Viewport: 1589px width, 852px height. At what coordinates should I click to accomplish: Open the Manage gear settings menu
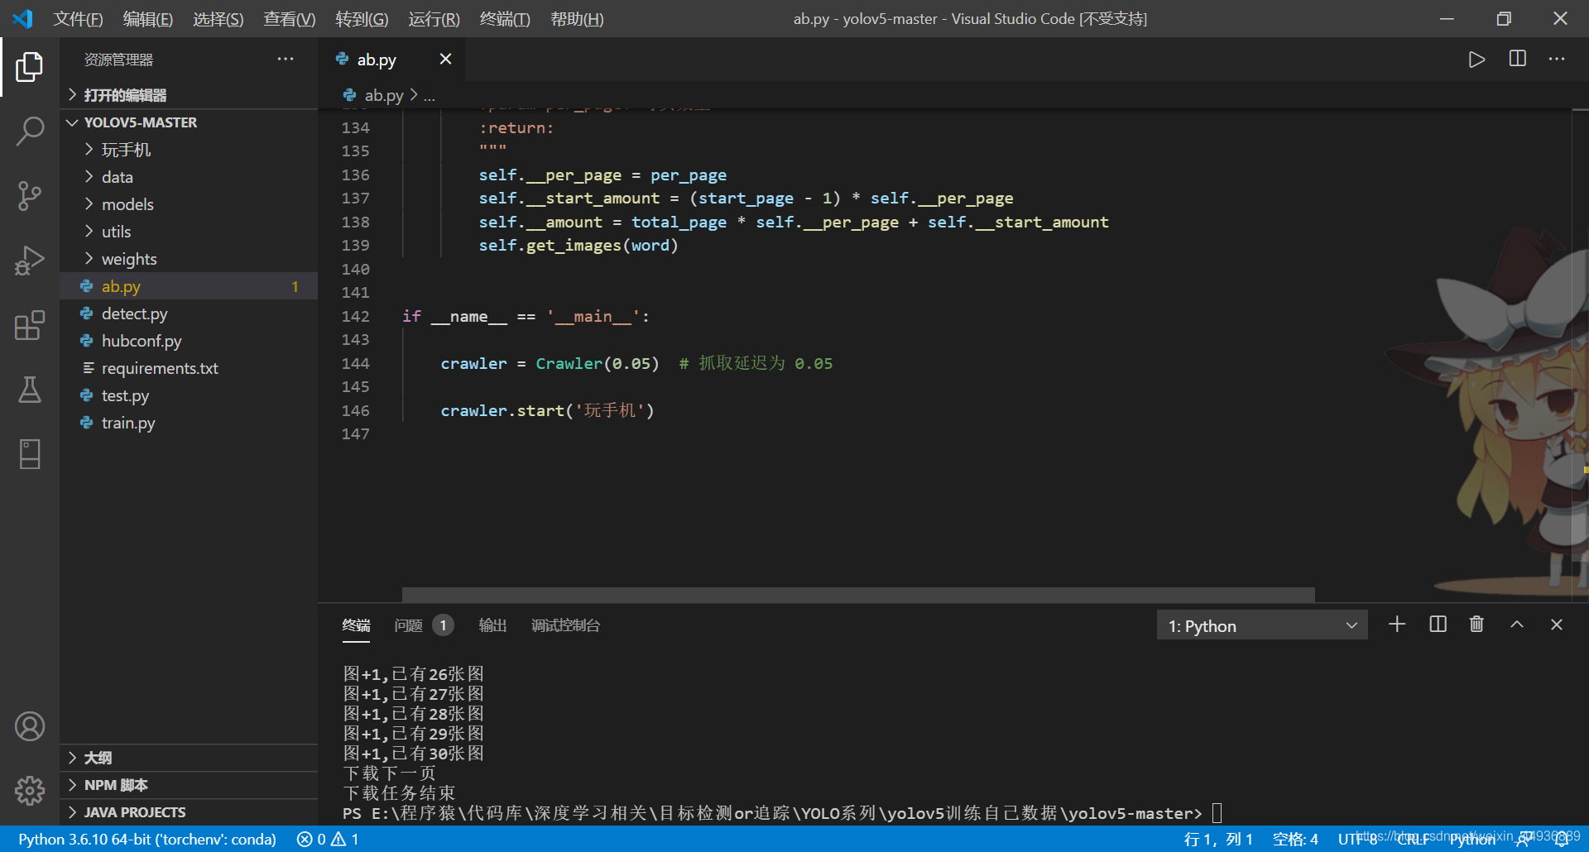(x=30, y=791)
